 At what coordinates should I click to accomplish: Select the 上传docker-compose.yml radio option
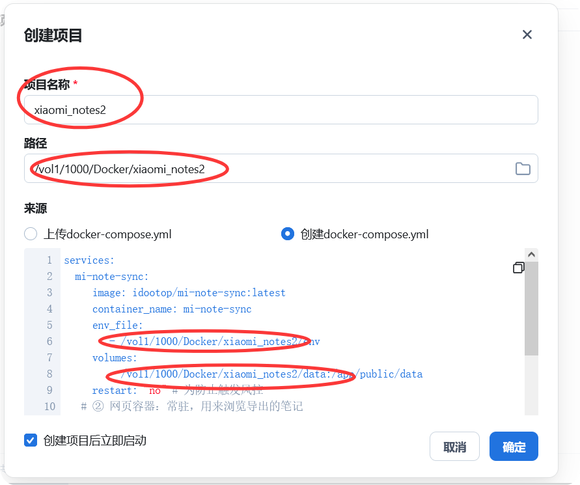30,234
